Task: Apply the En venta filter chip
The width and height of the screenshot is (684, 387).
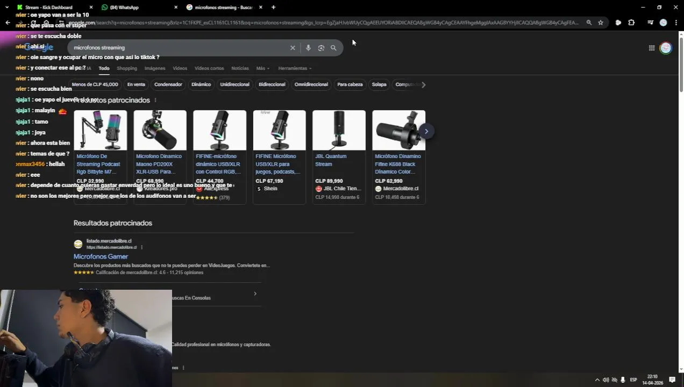Action: pyautogui.click(x=136, y=84)
